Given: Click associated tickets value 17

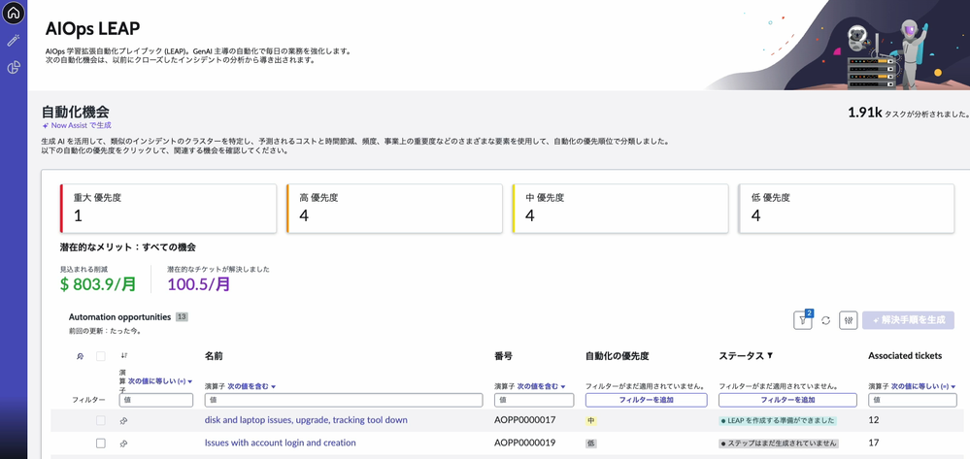Looking at the screenshot, I should pos(874,443).
